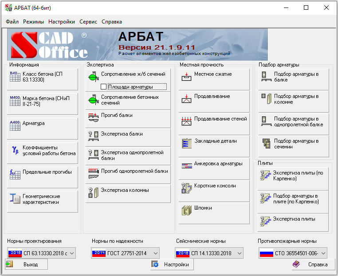Open the Закладные детали icon
Viewport: 338px width, 276px height.
(x=186, y=143)
